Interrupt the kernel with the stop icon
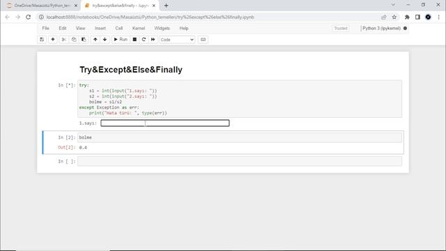This screenshot has width=446, height=251. [x=134, y=40]
